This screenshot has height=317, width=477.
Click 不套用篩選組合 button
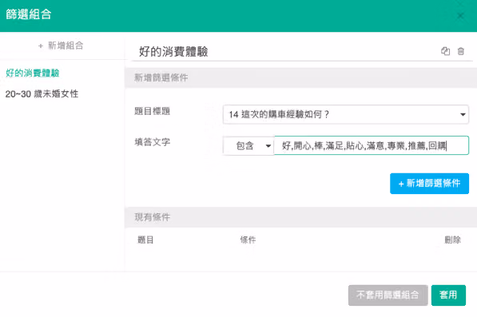(x=388, y=295)
